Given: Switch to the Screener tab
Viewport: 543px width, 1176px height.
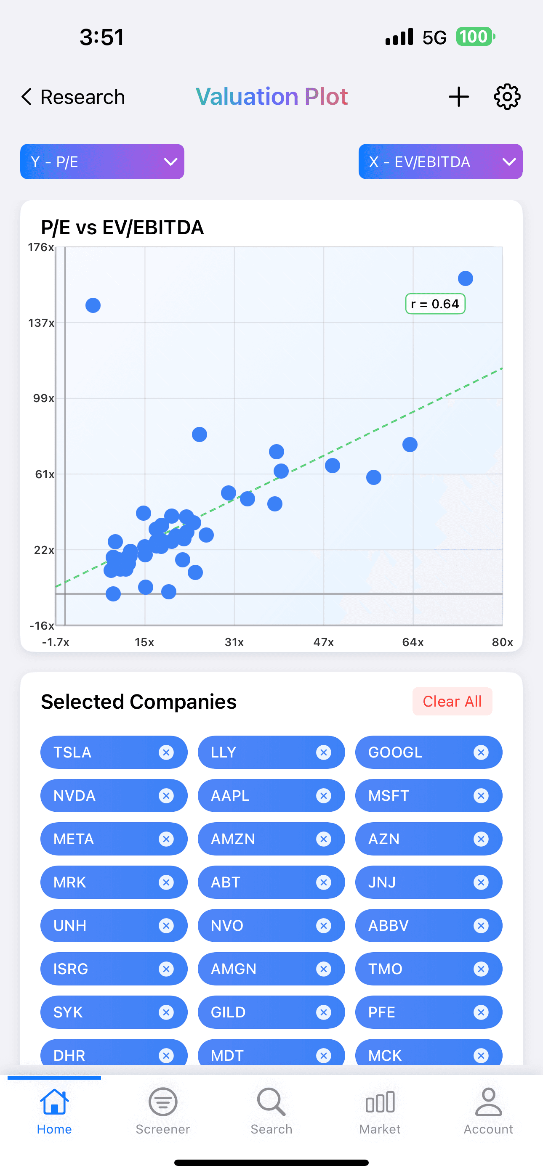Looking at the screenshot, I should pos(163,1111).
